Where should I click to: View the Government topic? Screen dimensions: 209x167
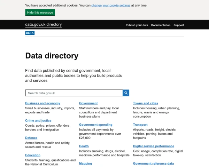(88, 103)
